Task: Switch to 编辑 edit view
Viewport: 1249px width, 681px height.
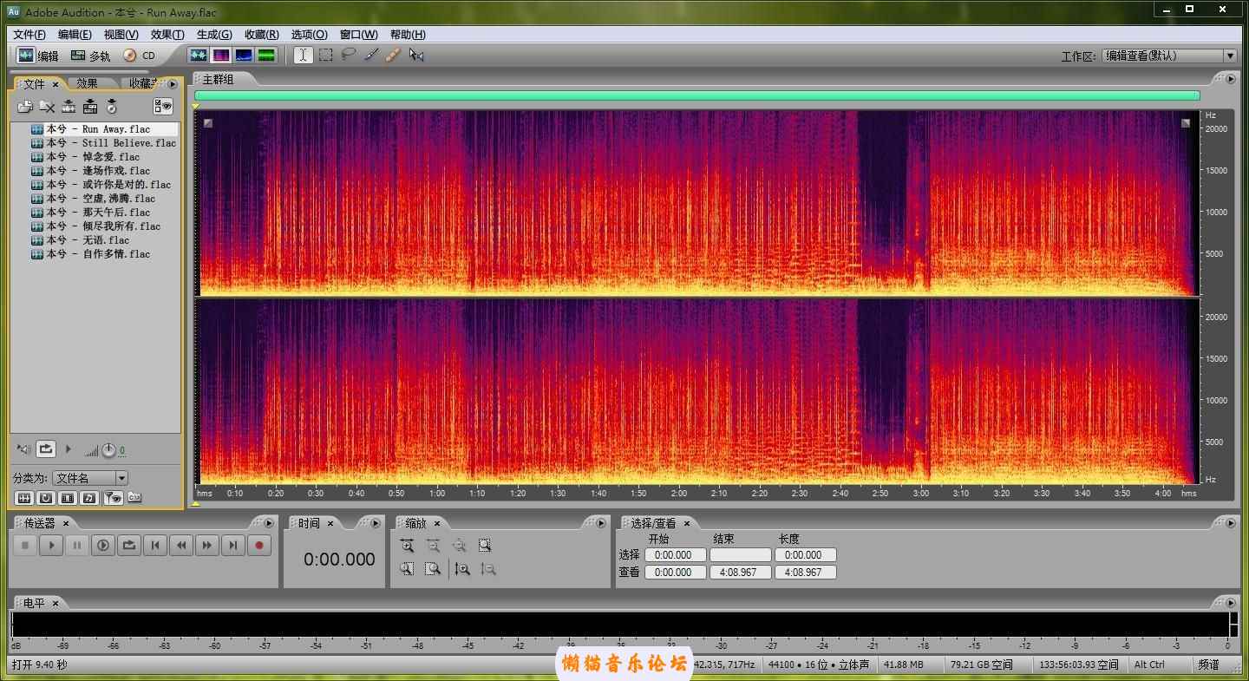Action: pyautogui.click(x=38, y=56)
